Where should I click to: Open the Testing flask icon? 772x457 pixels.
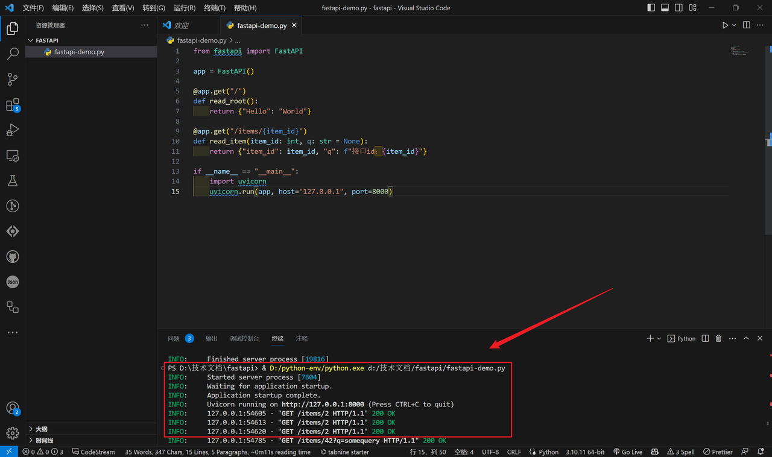point(13,181)
